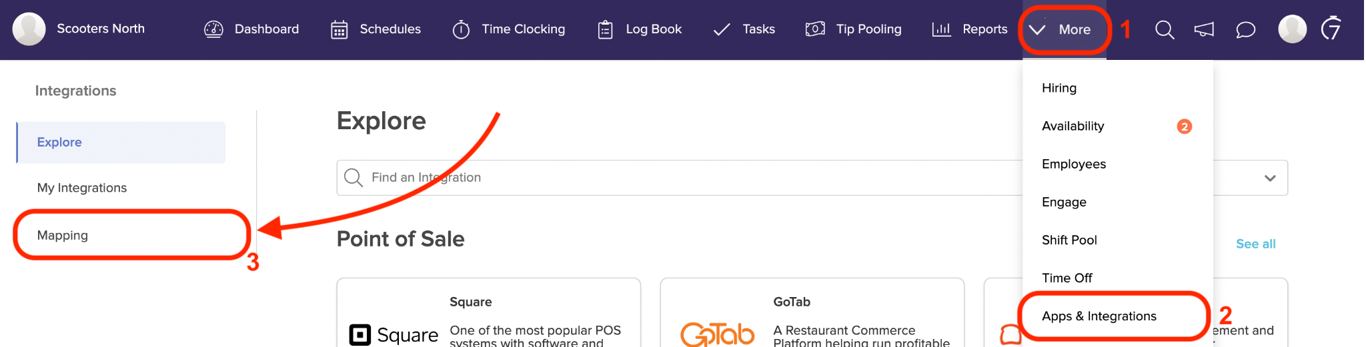
Task: Open the Mapping section in the sidebar
Action: pyautogui.click(x=63, y=235)
